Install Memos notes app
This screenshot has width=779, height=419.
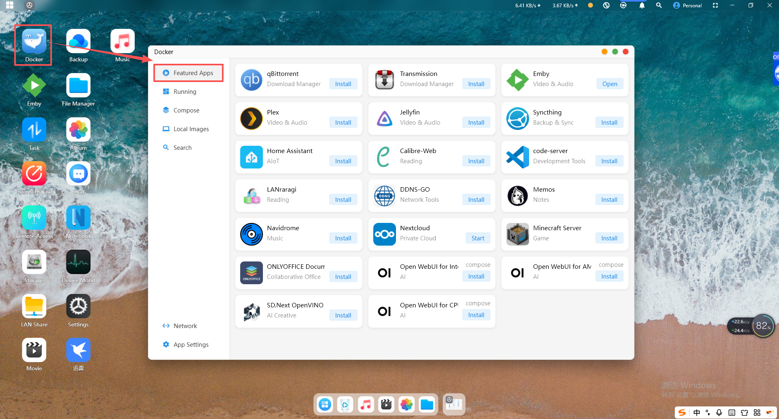coord(609,200)
